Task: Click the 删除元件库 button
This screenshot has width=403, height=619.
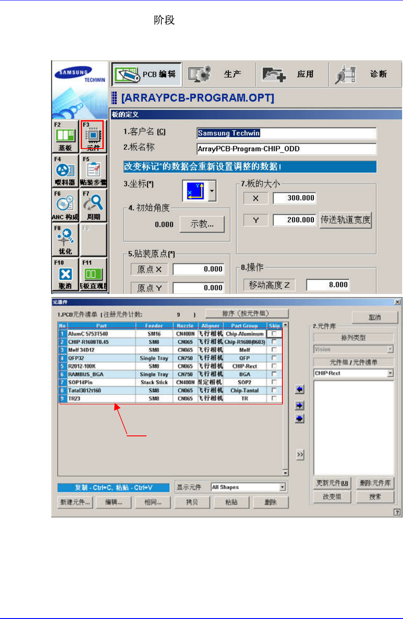Action: [375, 483]
